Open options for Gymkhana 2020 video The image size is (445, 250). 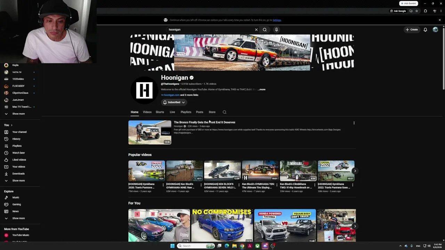[163, 185]
